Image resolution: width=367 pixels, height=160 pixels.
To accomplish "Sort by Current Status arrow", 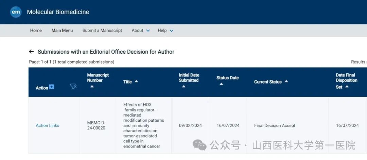I will (286, 81).
